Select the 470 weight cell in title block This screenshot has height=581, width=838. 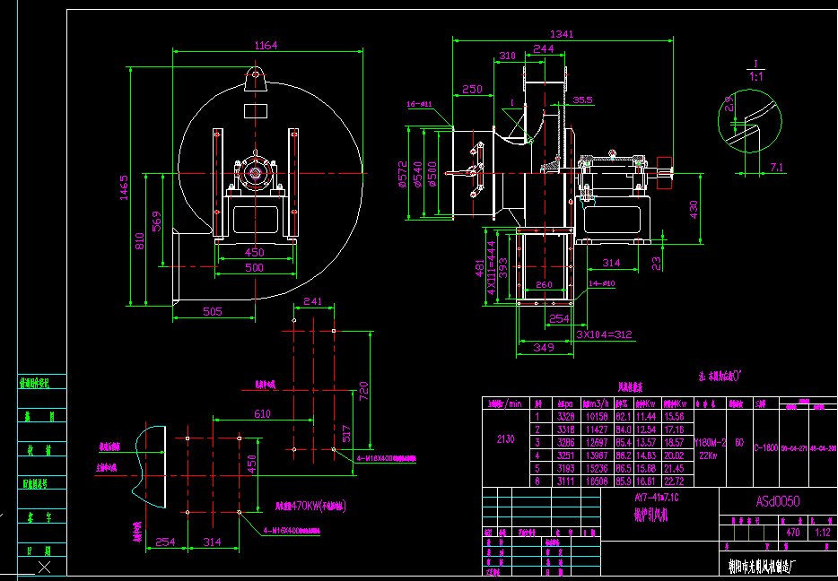[793, 533]
